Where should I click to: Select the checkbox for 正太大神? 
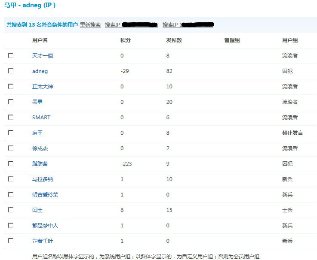tap(11, 86)
